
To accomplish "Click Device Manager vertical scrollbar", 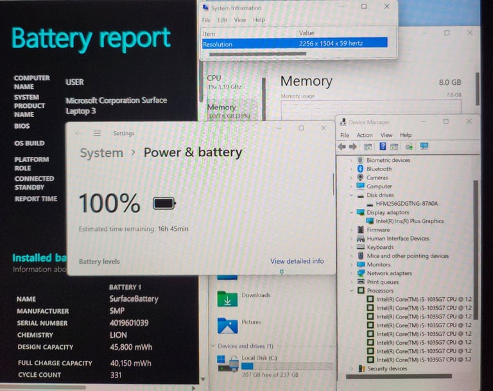I will coord(476,249).
